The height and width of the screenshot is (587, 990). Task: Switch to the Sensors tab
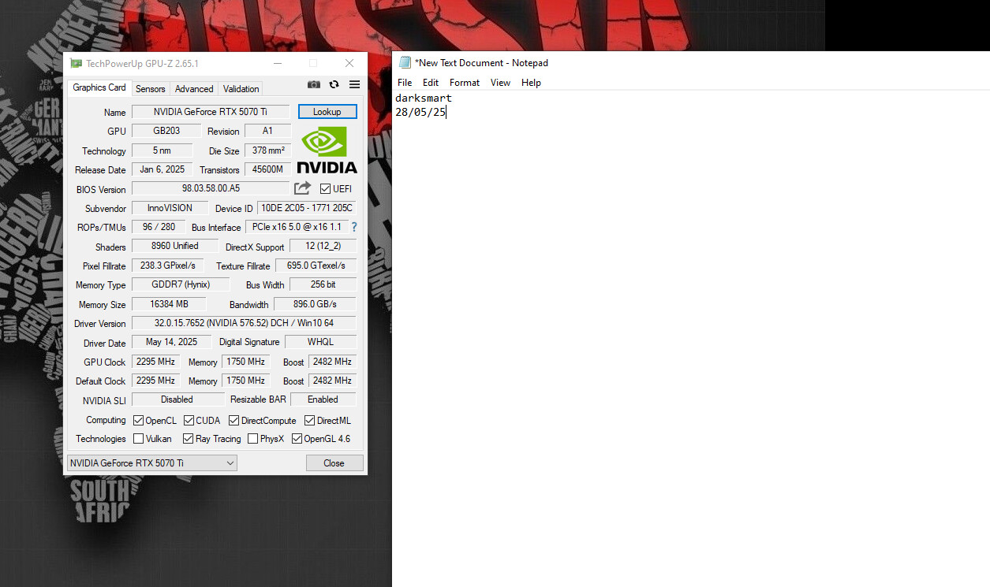150,89
